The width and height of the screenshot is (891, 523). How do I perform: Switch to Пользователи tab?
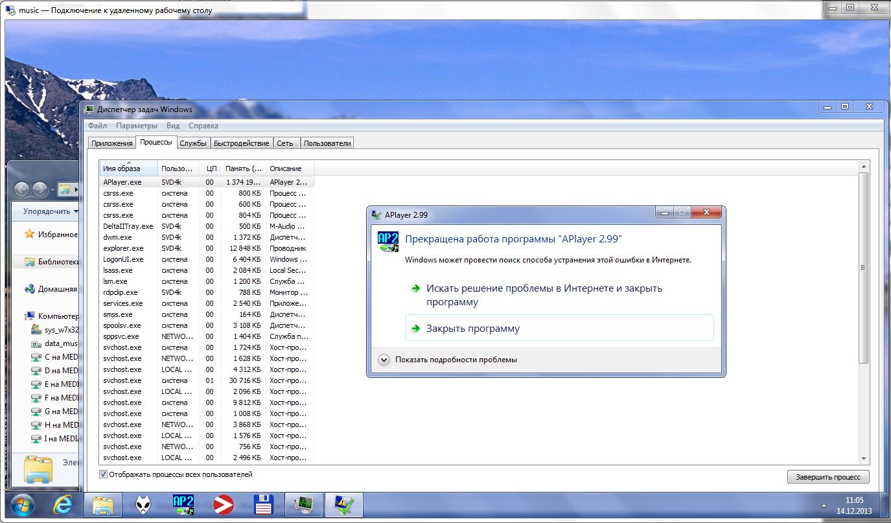[x=327, y=143]
